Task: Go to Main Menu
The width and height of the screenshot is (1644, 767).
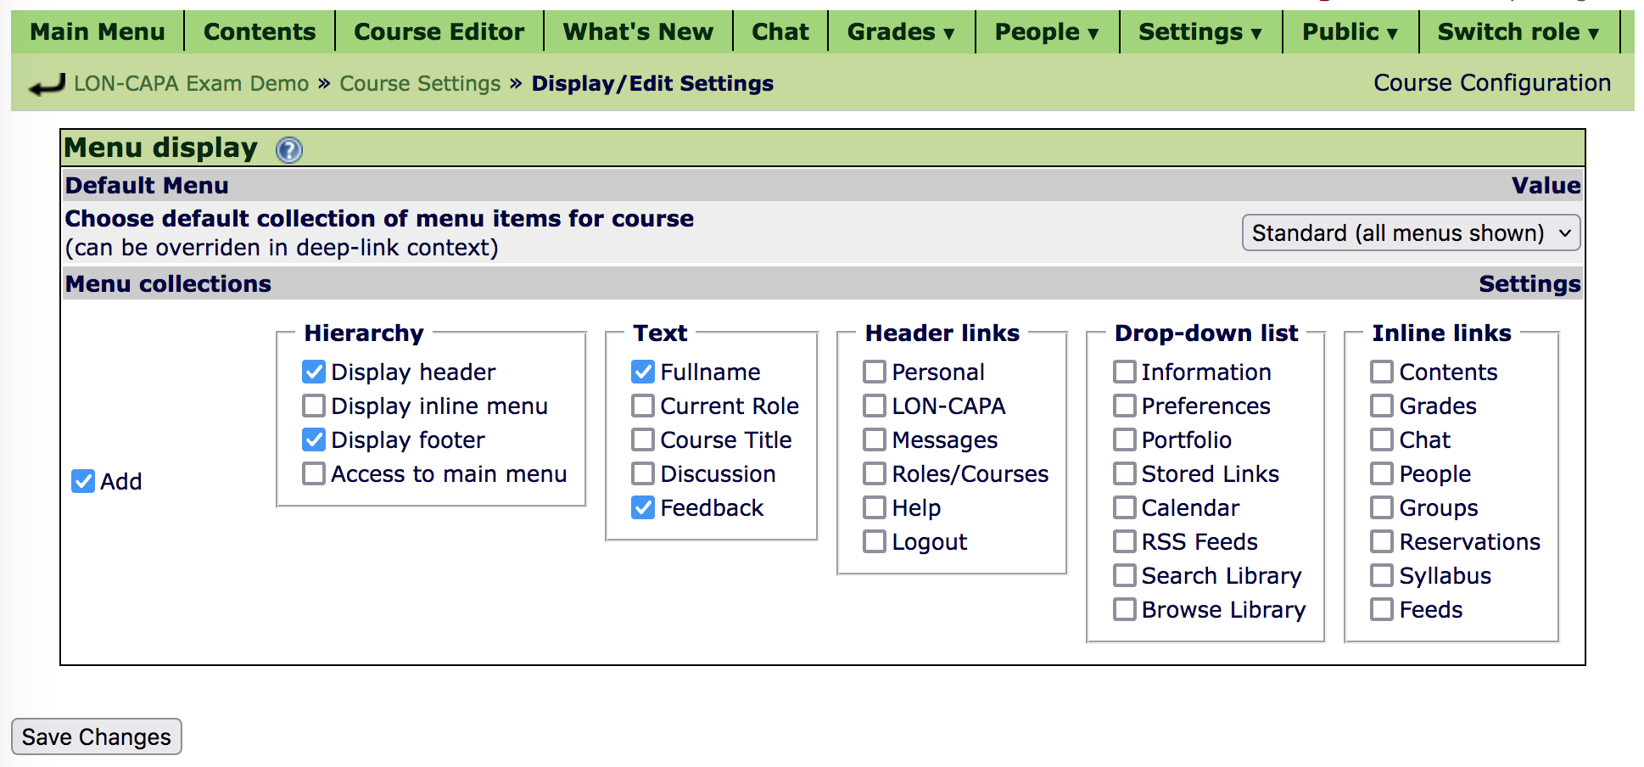Action: [98, 32]
